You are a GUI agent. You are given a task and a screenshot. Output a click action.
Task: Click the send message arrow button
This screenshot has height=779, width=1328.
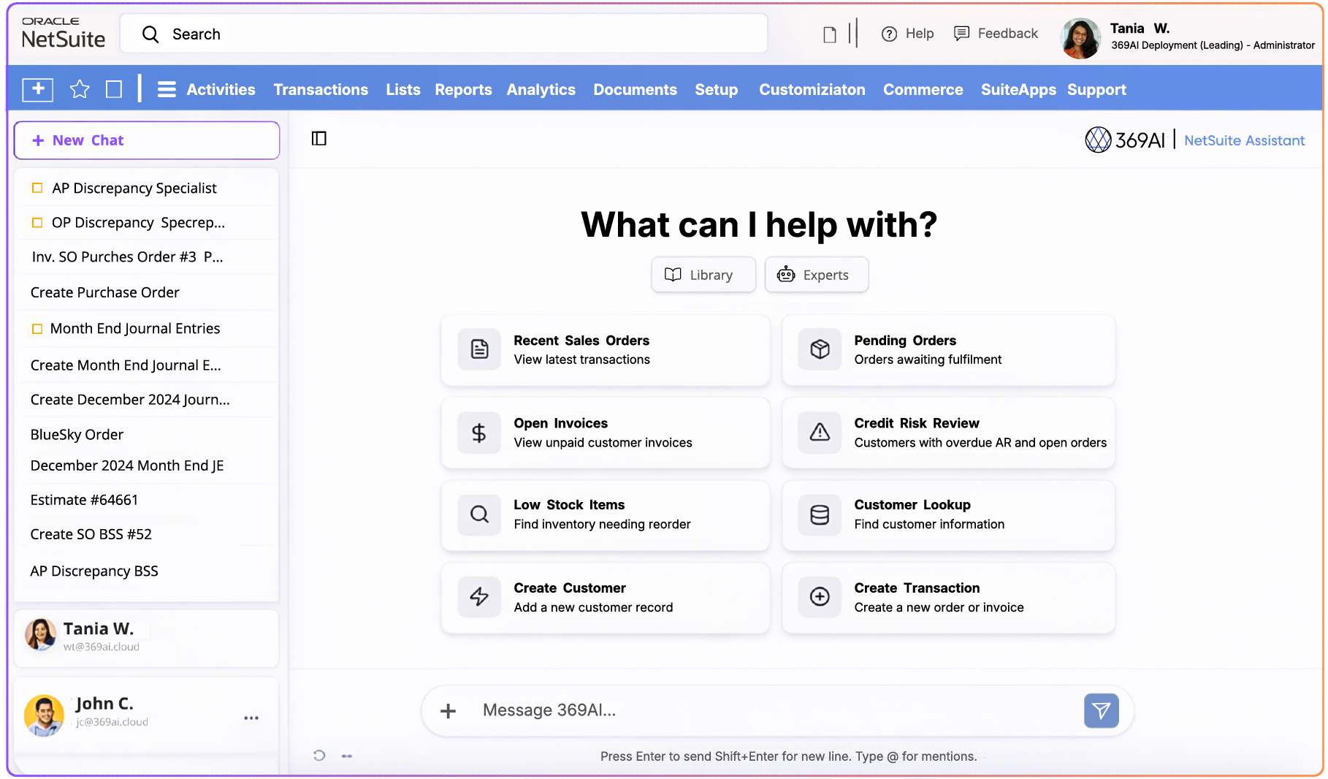(1101, 710)
